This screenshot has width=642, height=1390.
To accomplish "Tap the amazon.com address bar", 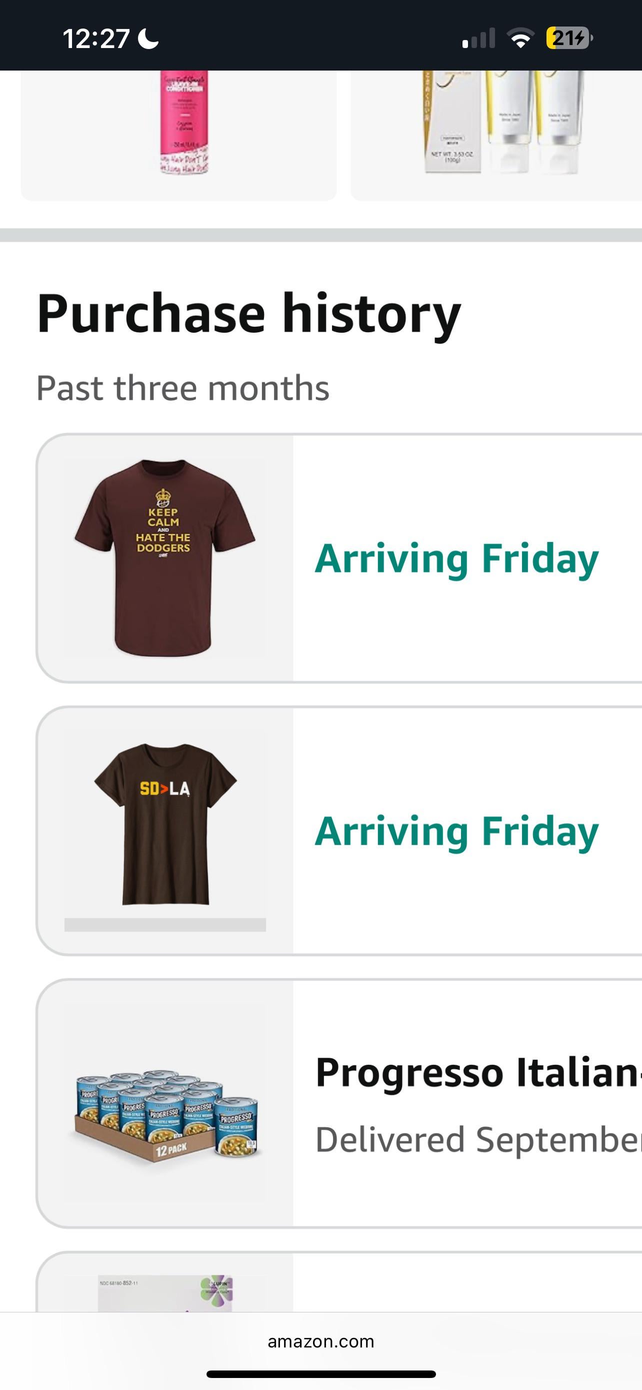I will point(320,1341).
